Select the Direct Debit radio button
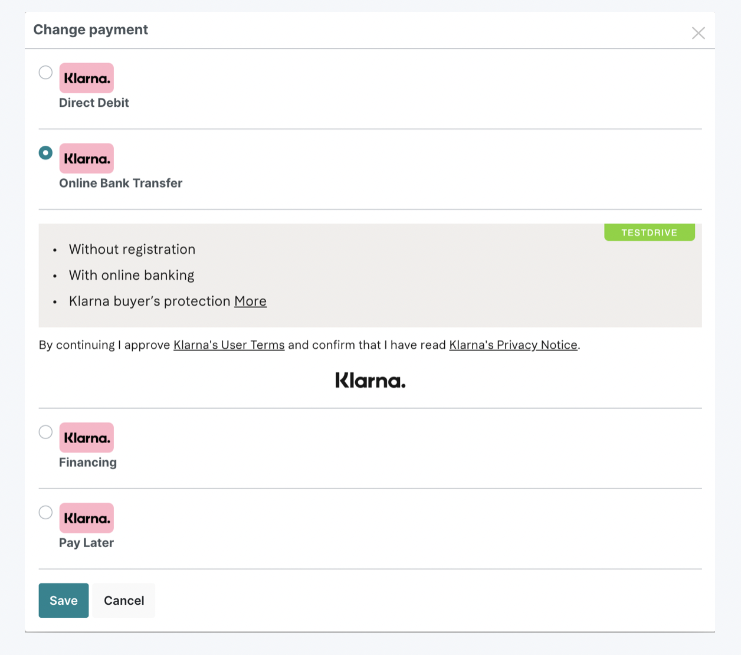 [45, 73]
